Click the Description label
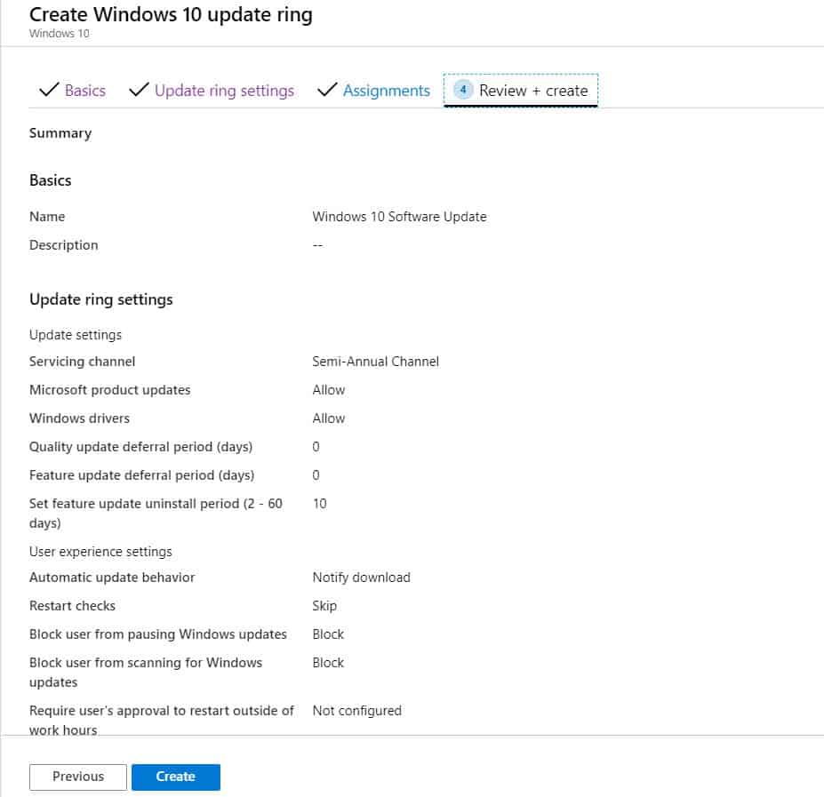The width and height of the screenshot is (824, 797). 64,245
